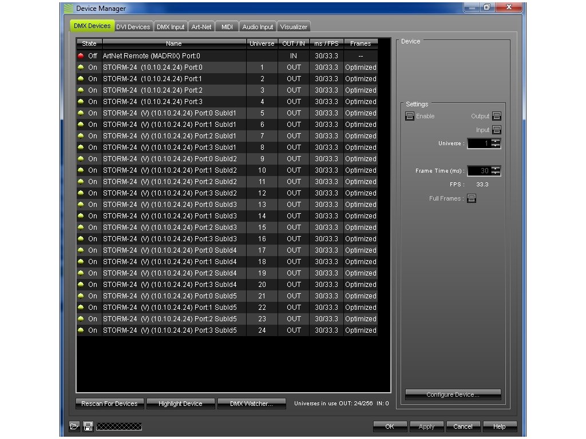Image resolution: width=586 pixels, height=439 pixels.
Task: Click the yellow state light for STORM-24 Port:0 universe 1
Action: [x=81, y=67]
